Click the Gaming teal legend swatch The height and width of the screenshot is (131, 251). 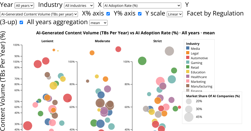pos(188,63)
